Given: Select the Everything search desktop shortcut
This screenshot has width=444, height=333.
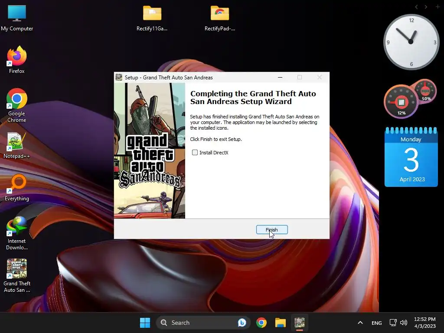Looking at the screenshot, I should (x=17, y=188).
